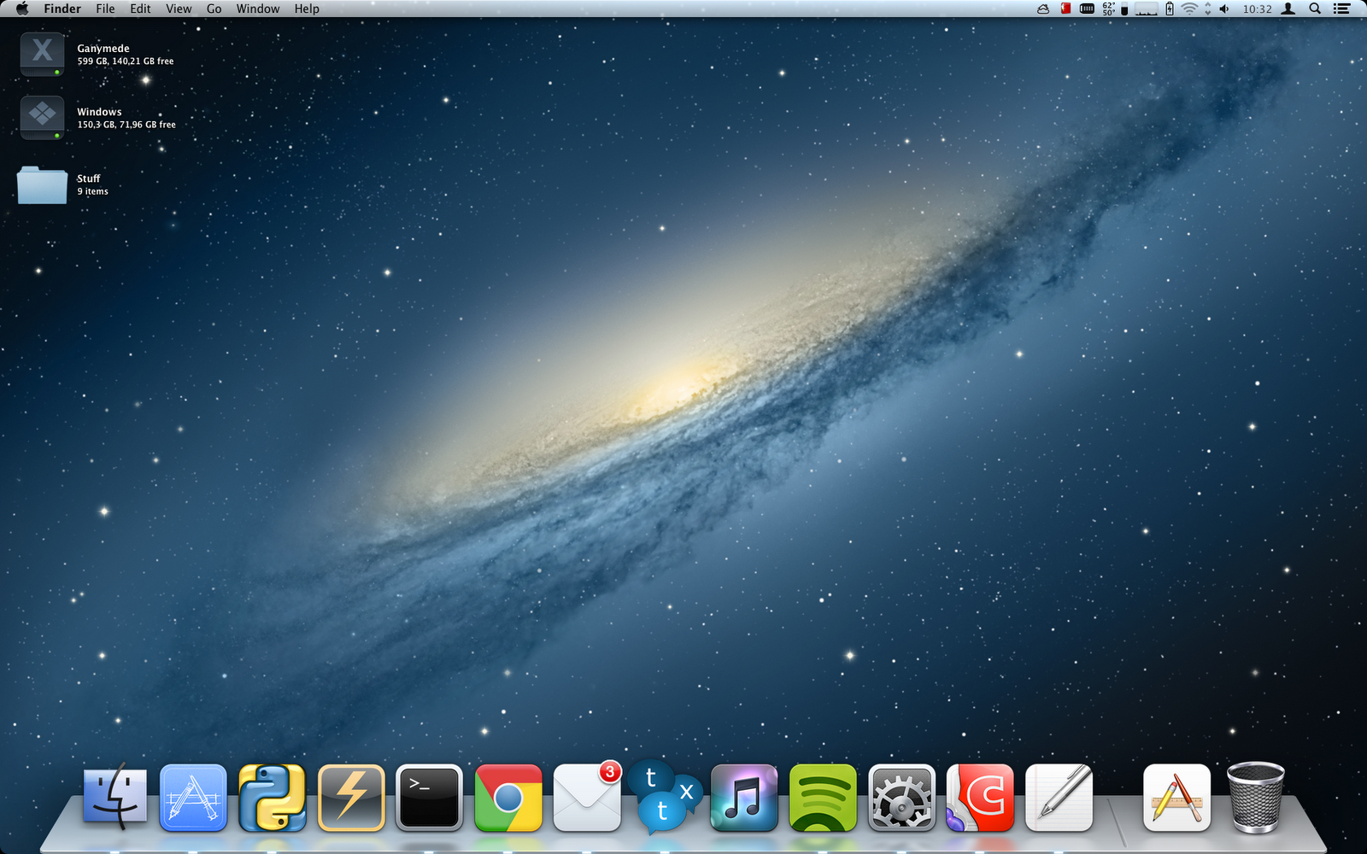
Task: Open the File menu
Action: tap(105, 9)
